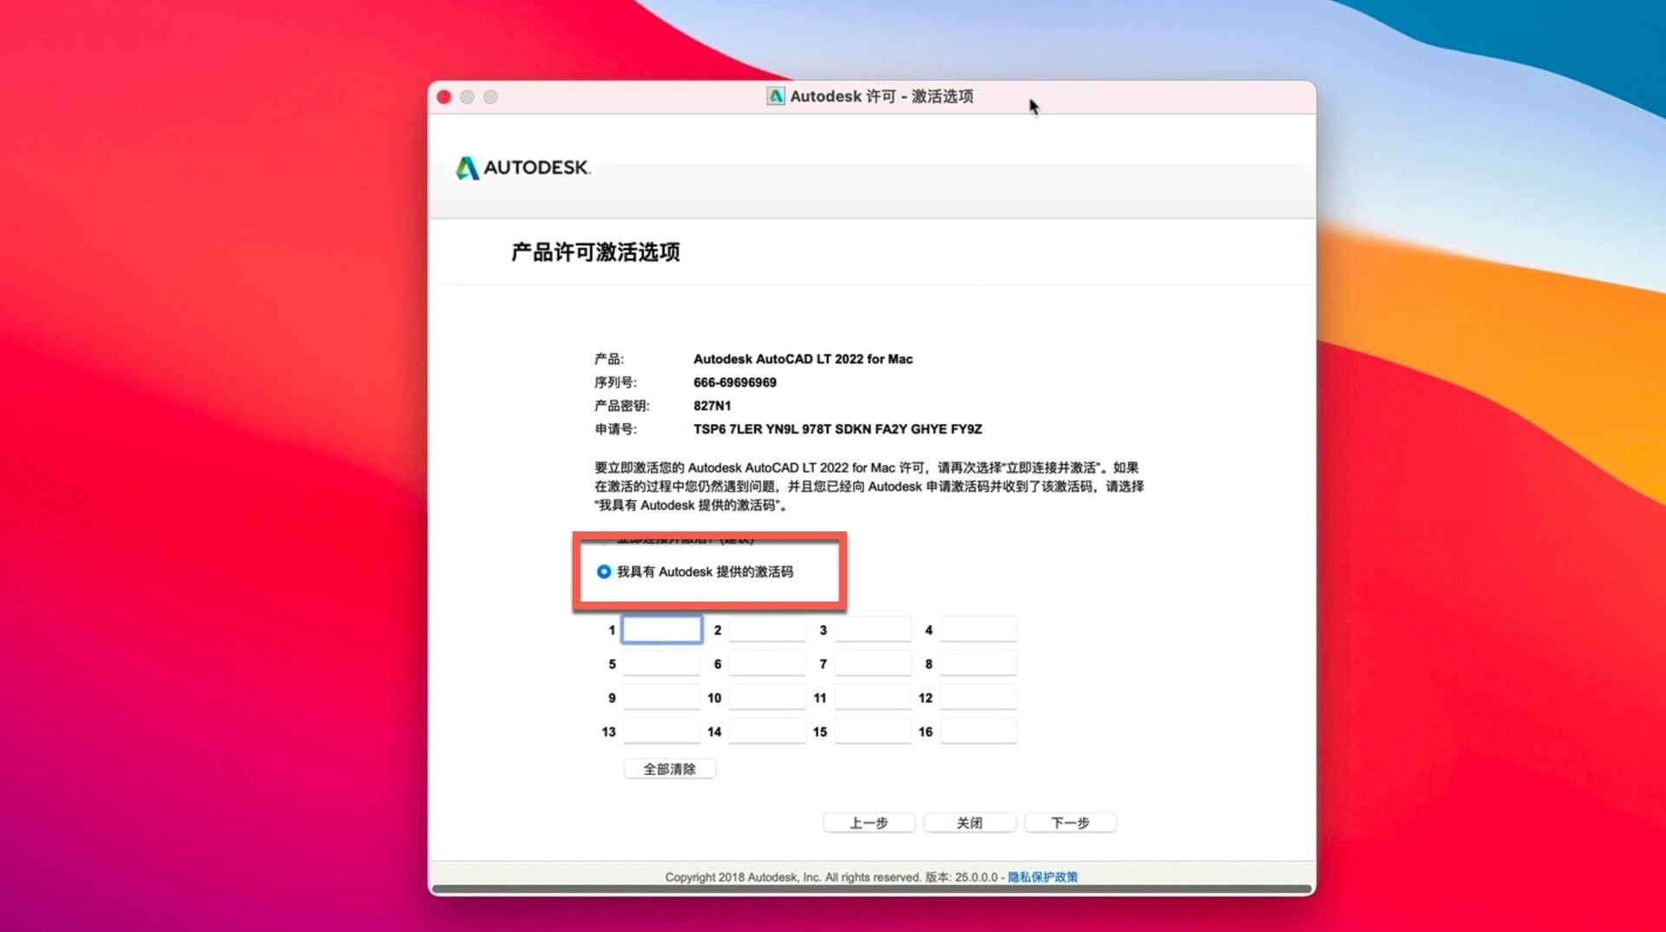Zoom the activation window using the title bar button
The height and width of the screenshot is (932, 1666).
pos(491,97)
